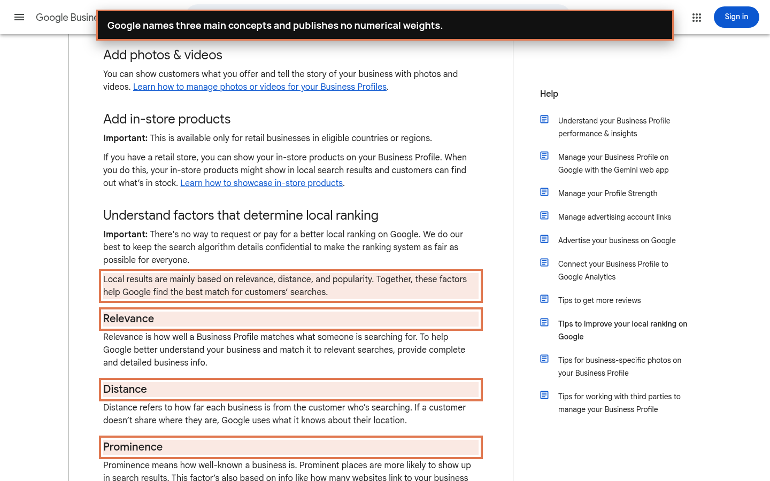Image resolution: width=770 pixels, height=481 pixels.
Task: Open 'Tips to improve your local ranking' article
Action: tap(622, 330)
